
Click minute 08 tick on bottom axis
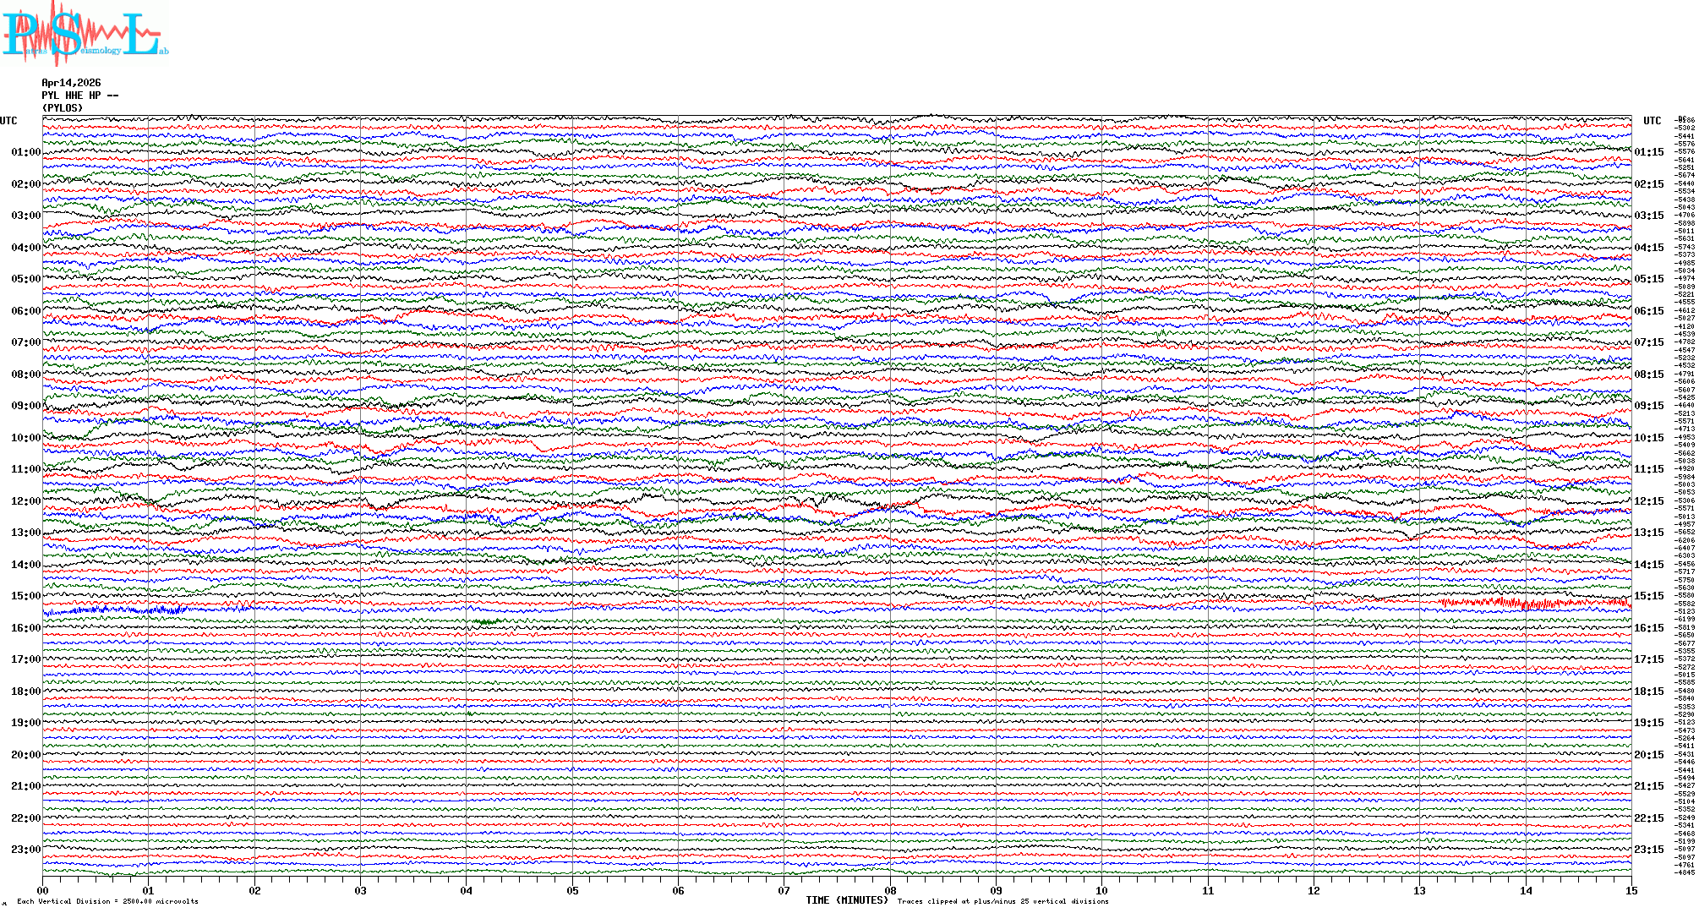click(890, 890)
